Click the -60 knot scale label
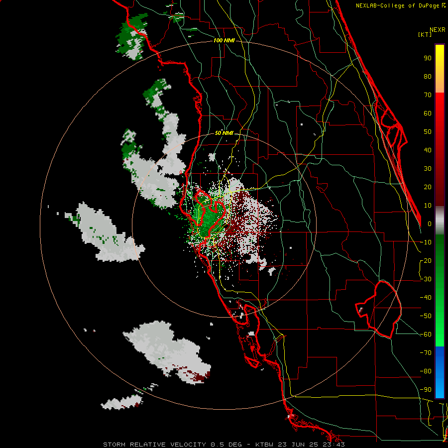Image resolution: width=448 pixels, height=448 pixels. 426,335
